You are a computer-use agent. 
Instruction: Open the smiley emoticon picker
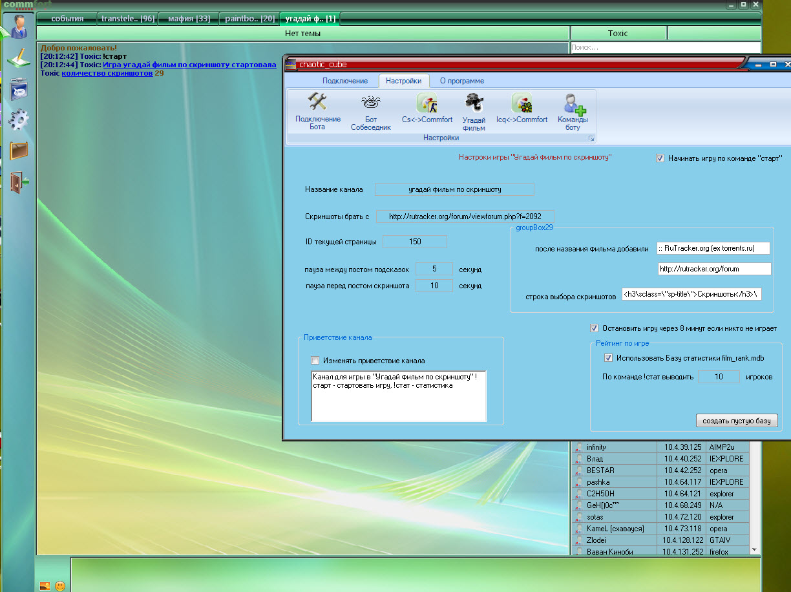tap(60, 586)
